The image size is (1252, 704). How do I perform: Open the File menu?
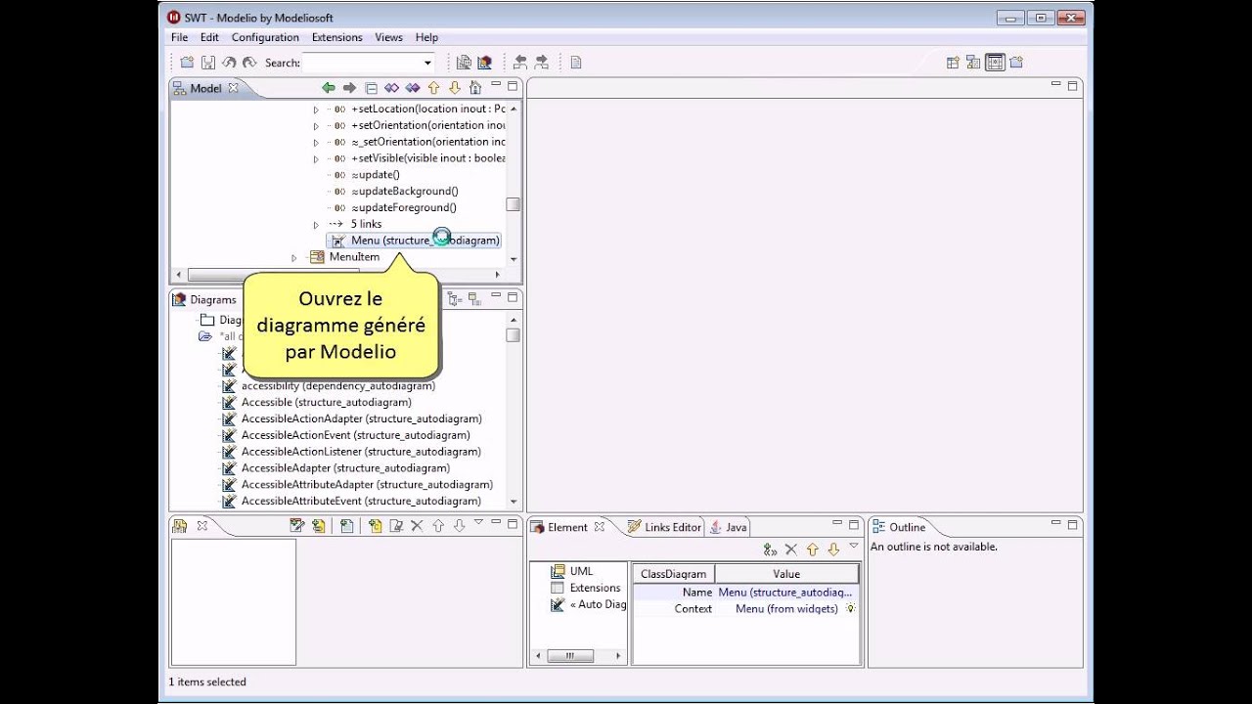pyautogui.click(x=180, y=37)
